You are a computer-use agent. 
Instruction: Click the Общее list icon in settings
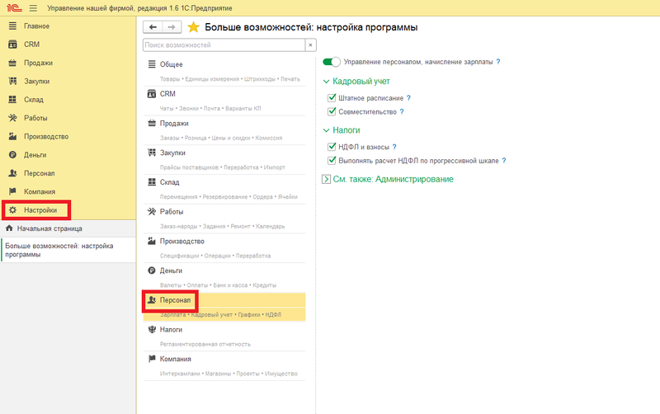(x=152, y=64)
